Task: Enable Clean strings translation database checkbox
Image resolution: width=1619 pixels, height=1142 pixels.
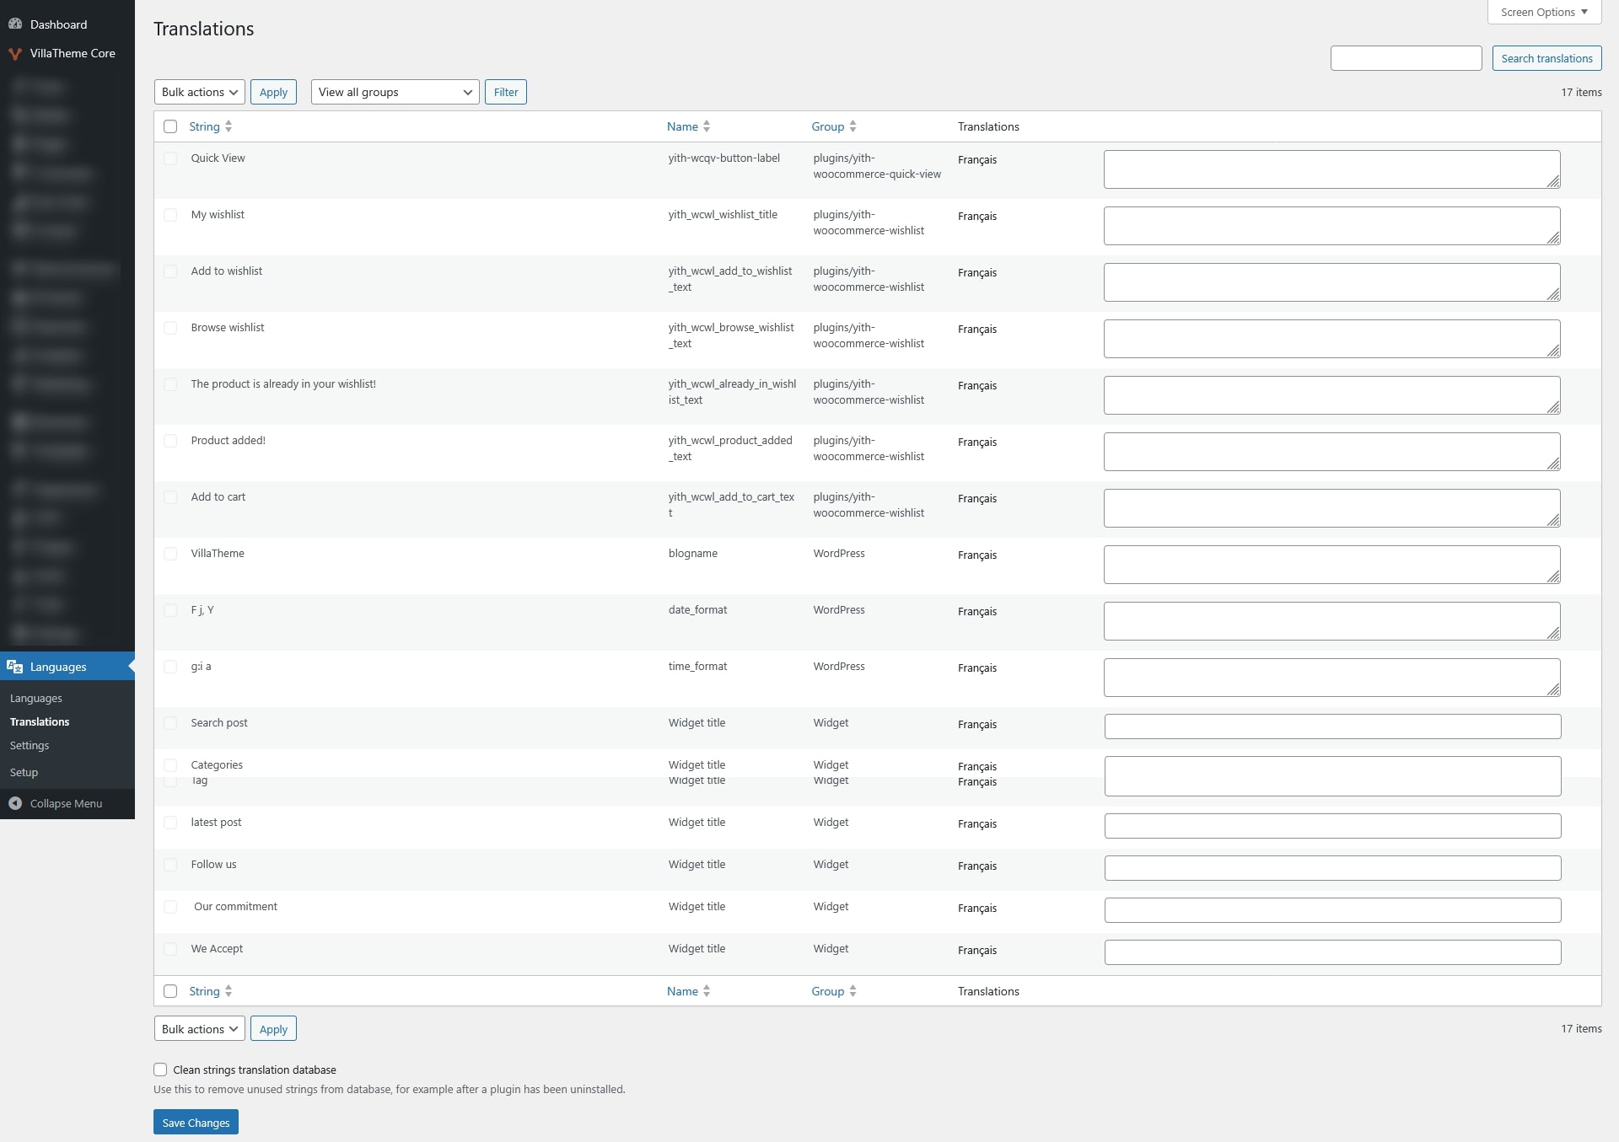Action: pos(160,1070)
